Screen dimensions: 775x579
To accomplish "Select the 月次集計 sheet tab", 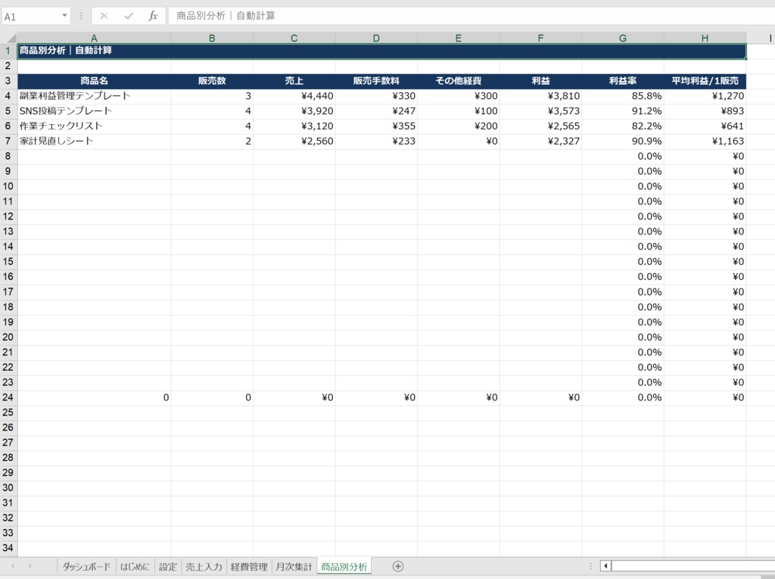I will coord(294,567).
